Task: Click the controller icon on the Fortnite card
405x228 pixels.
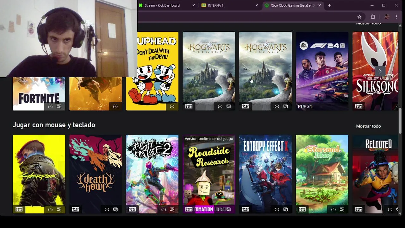Action: click(50, 106)
